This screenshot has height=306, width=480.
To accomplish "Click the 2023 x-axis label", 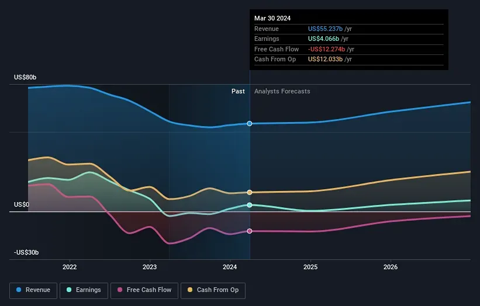I will 150,267.
